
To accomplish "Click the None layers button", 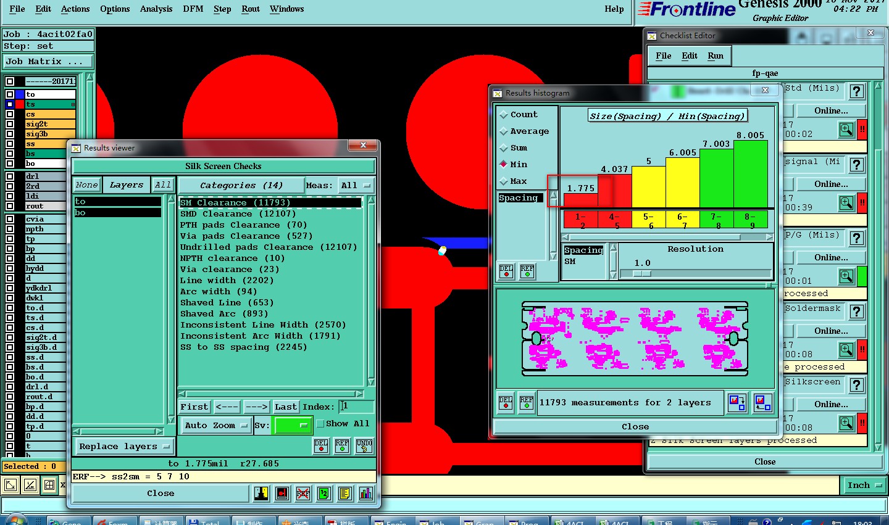I will 86,185.
